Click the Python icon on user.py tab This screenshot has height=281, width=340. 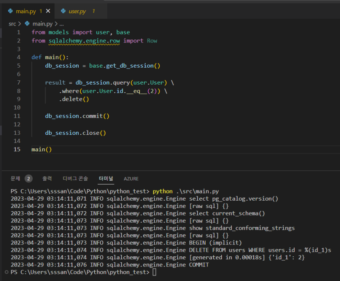[x=63, y=11]
